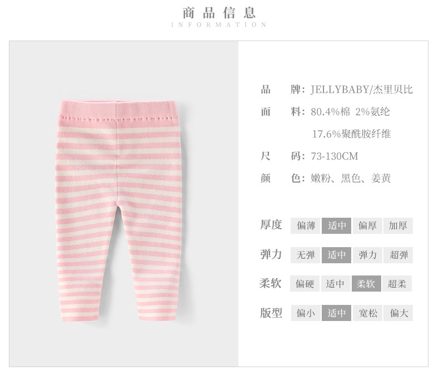Select highlighted 适中 in 弹力 row
This screenshot has width=439, height=376.
tap(336, 255)
